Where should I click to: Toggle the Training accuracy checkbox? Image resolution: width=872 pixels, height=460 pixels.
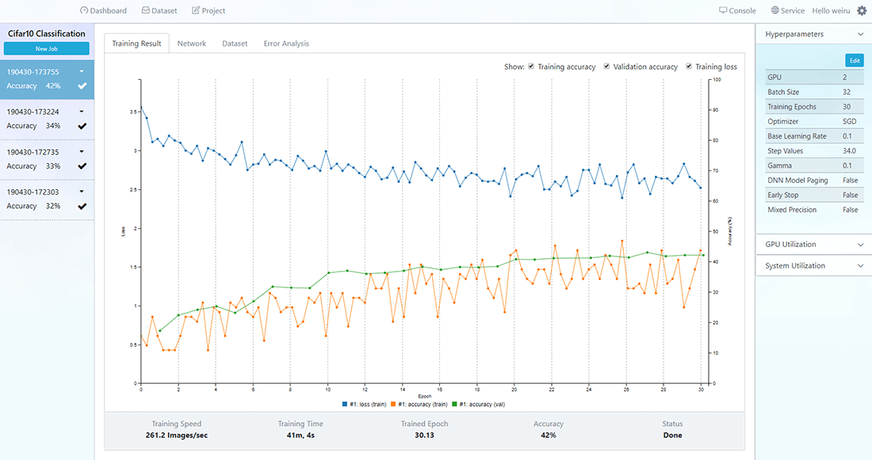(x=531, y=67)
